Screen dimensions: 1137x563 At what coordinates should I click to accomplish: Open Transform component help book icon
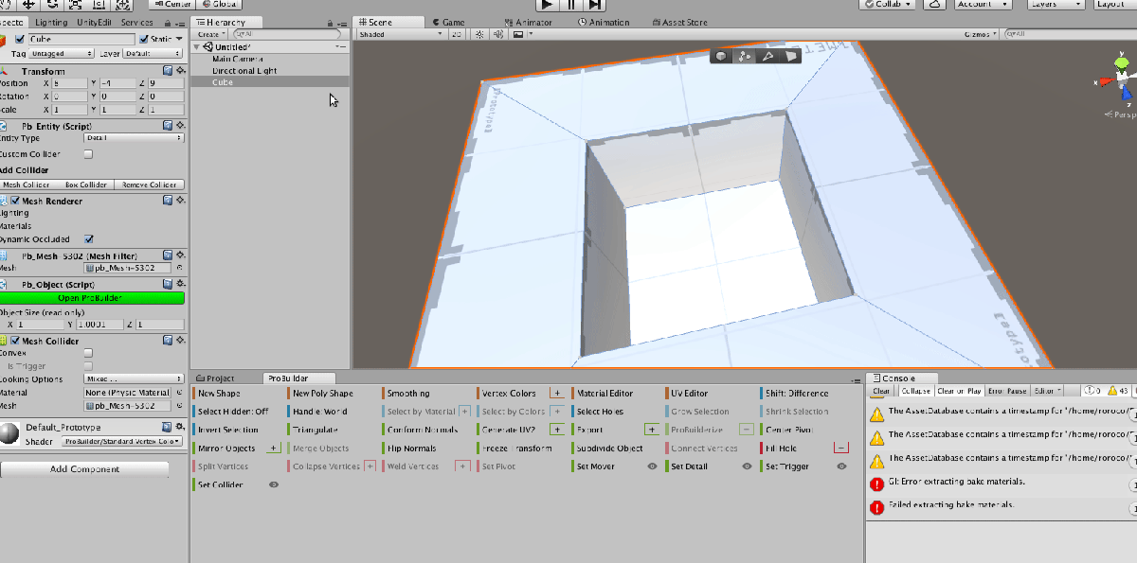(167, 71)
